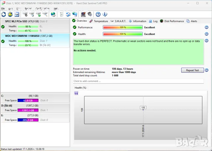Image resolution: width=212 pixels, height=151 pixels.
Task: Click the 'Click to add comment' field
Action: [x=138, y=81]
